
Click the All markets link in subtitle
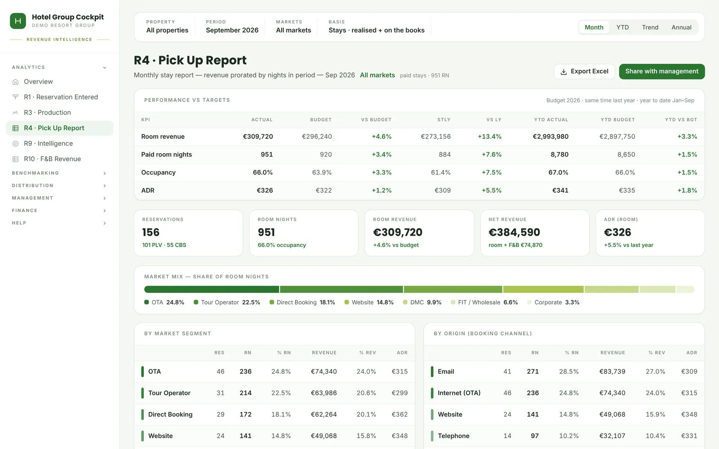[377, 75]
